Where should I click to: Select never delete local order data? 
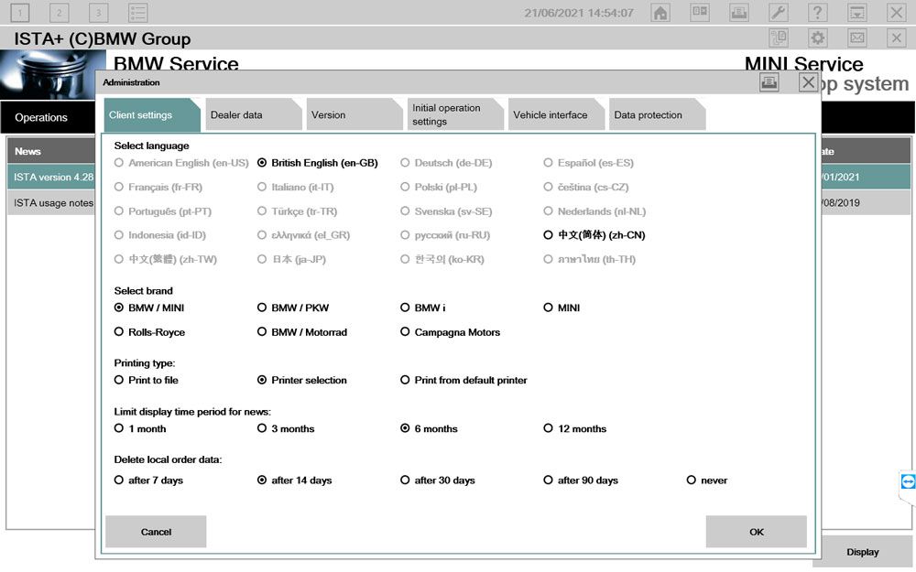[x=707, y=480]
